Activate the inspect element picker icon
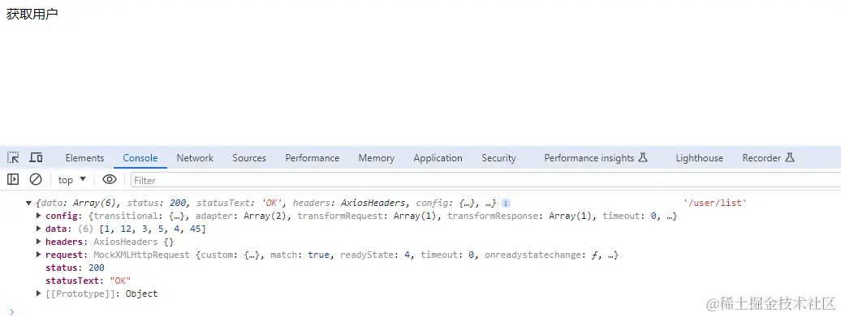Viewport: 841px width, 317px height. (13, 157)
